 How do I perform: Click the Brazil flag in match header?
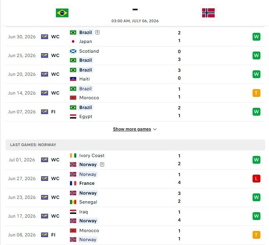(x=62, y=13)
